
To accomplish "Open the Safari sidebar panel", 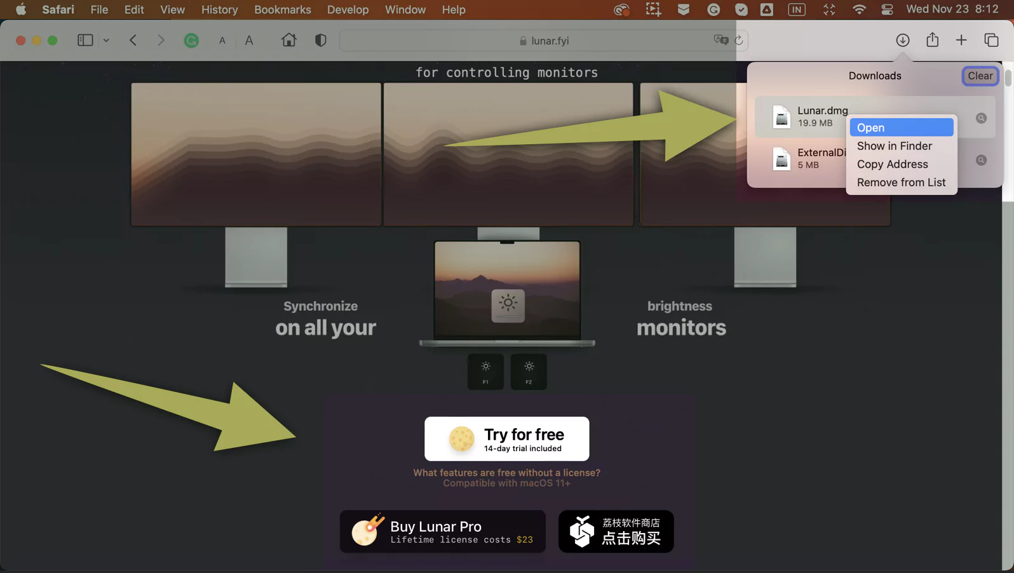I will point(85,40).
